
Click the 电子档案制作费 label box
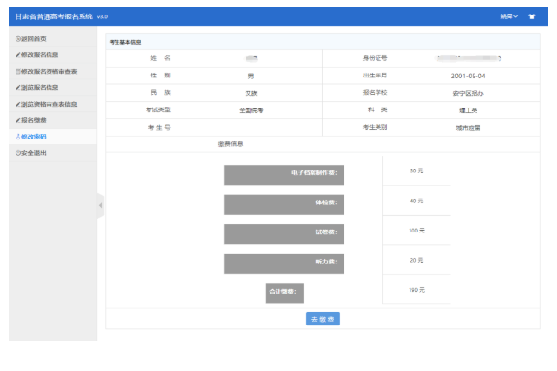(284, 175)
